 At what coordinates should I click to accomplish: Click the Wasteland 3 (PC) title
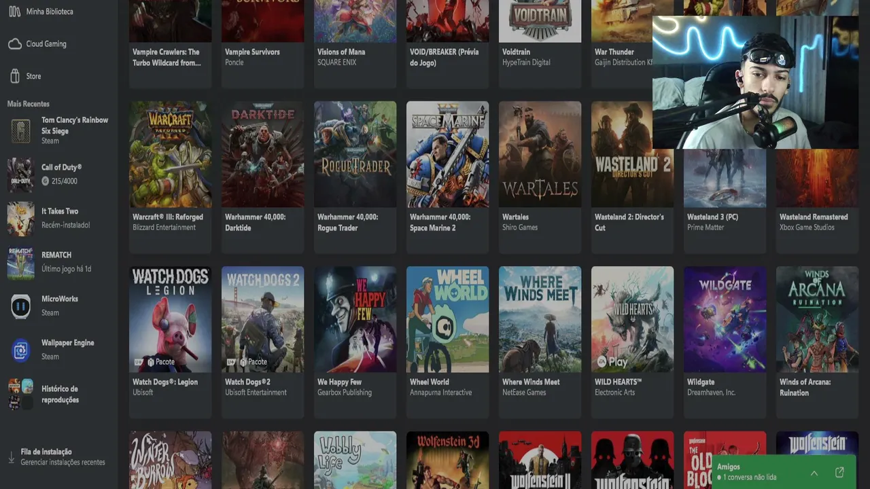click(x=712, y=217)
